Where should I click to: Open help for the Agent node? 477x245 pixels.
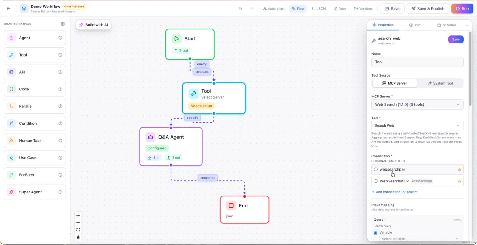61,38
